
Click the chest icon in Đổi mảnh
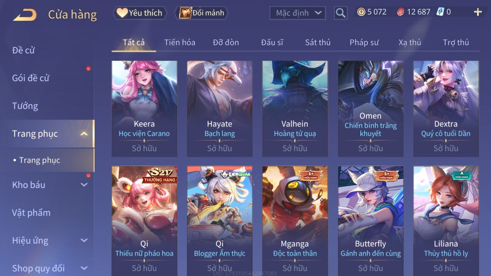pos(185,13)
